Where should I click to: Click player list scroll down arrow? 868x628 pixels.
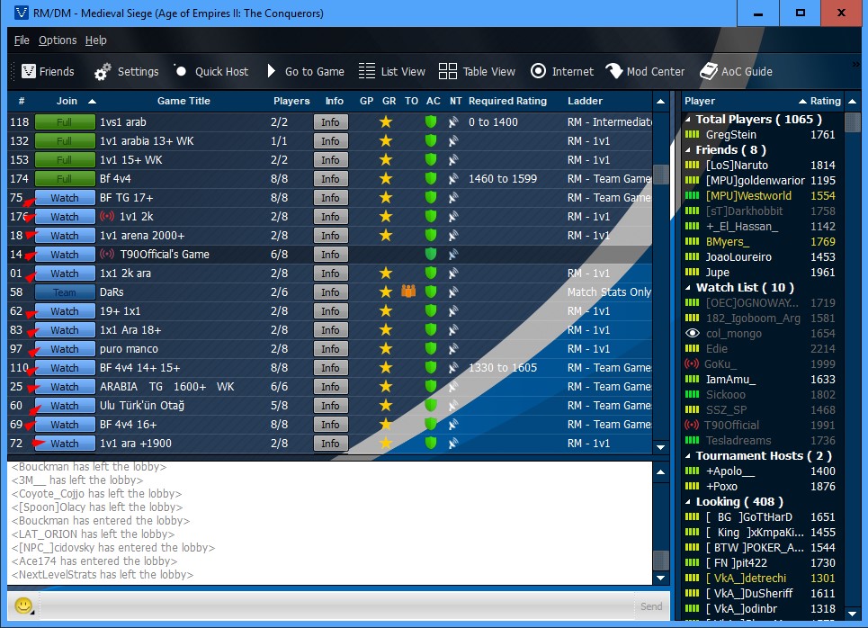point(853,614)
